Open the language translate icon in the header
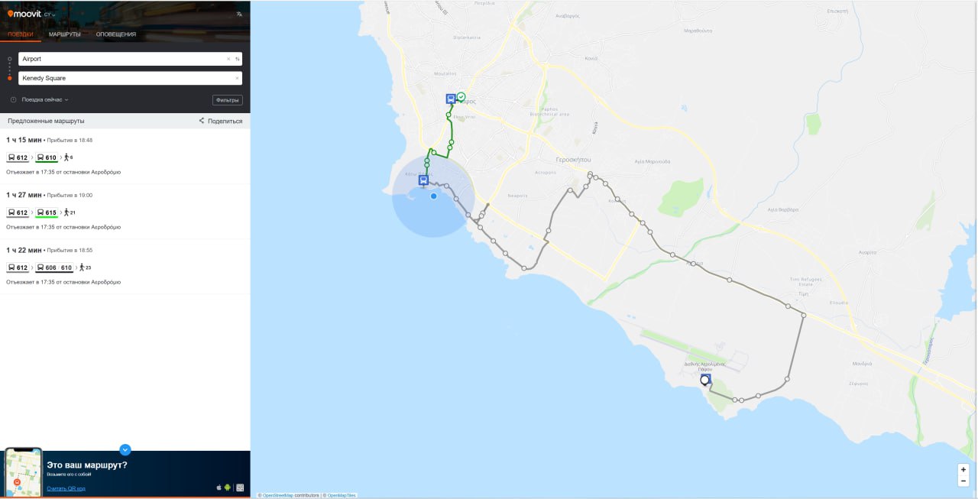978x499 pixels. [239, 14]
